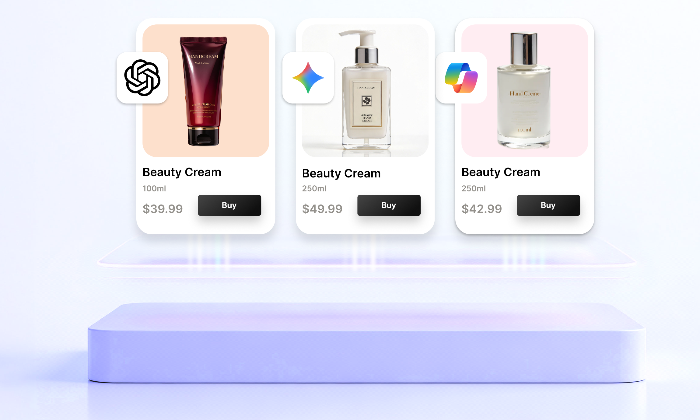Open the Hand Creme glass bottle image
Viewport: 700px width, 420px height.
tap(525, 91)
